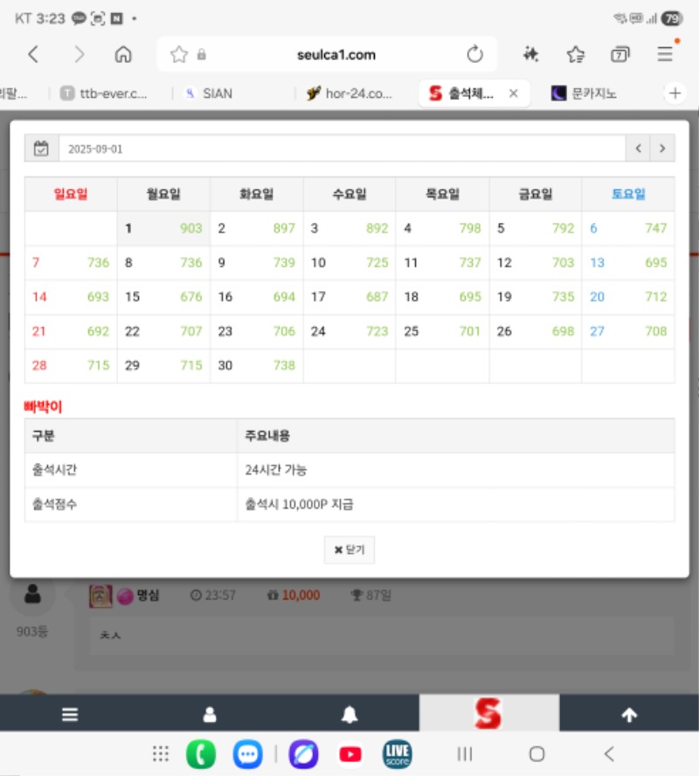Tap the bookmark star in address bar
699x776 pixels.
(179, 54)
